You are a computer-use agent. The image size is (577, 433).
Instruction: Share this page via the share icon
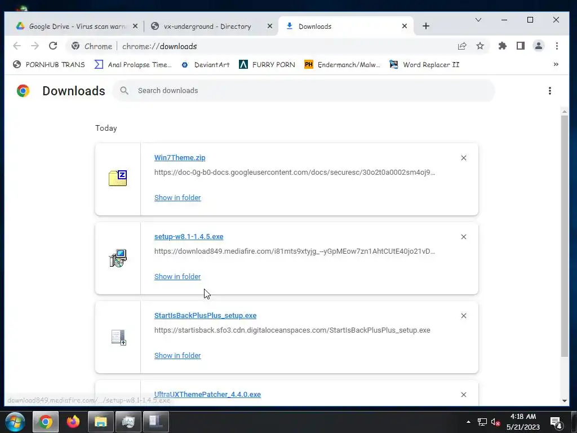(462, 46)
